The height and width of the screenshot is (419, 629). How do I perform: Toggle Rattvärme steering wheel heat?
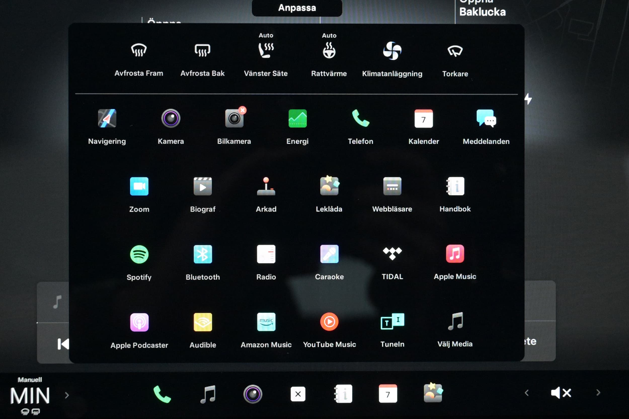coord(329,50)
